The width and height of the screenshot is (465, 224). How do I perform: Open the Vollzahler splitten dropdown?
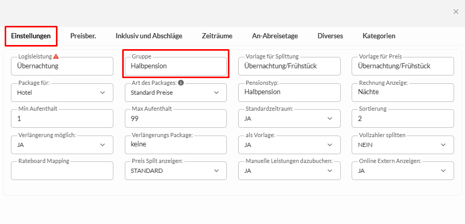402,145
